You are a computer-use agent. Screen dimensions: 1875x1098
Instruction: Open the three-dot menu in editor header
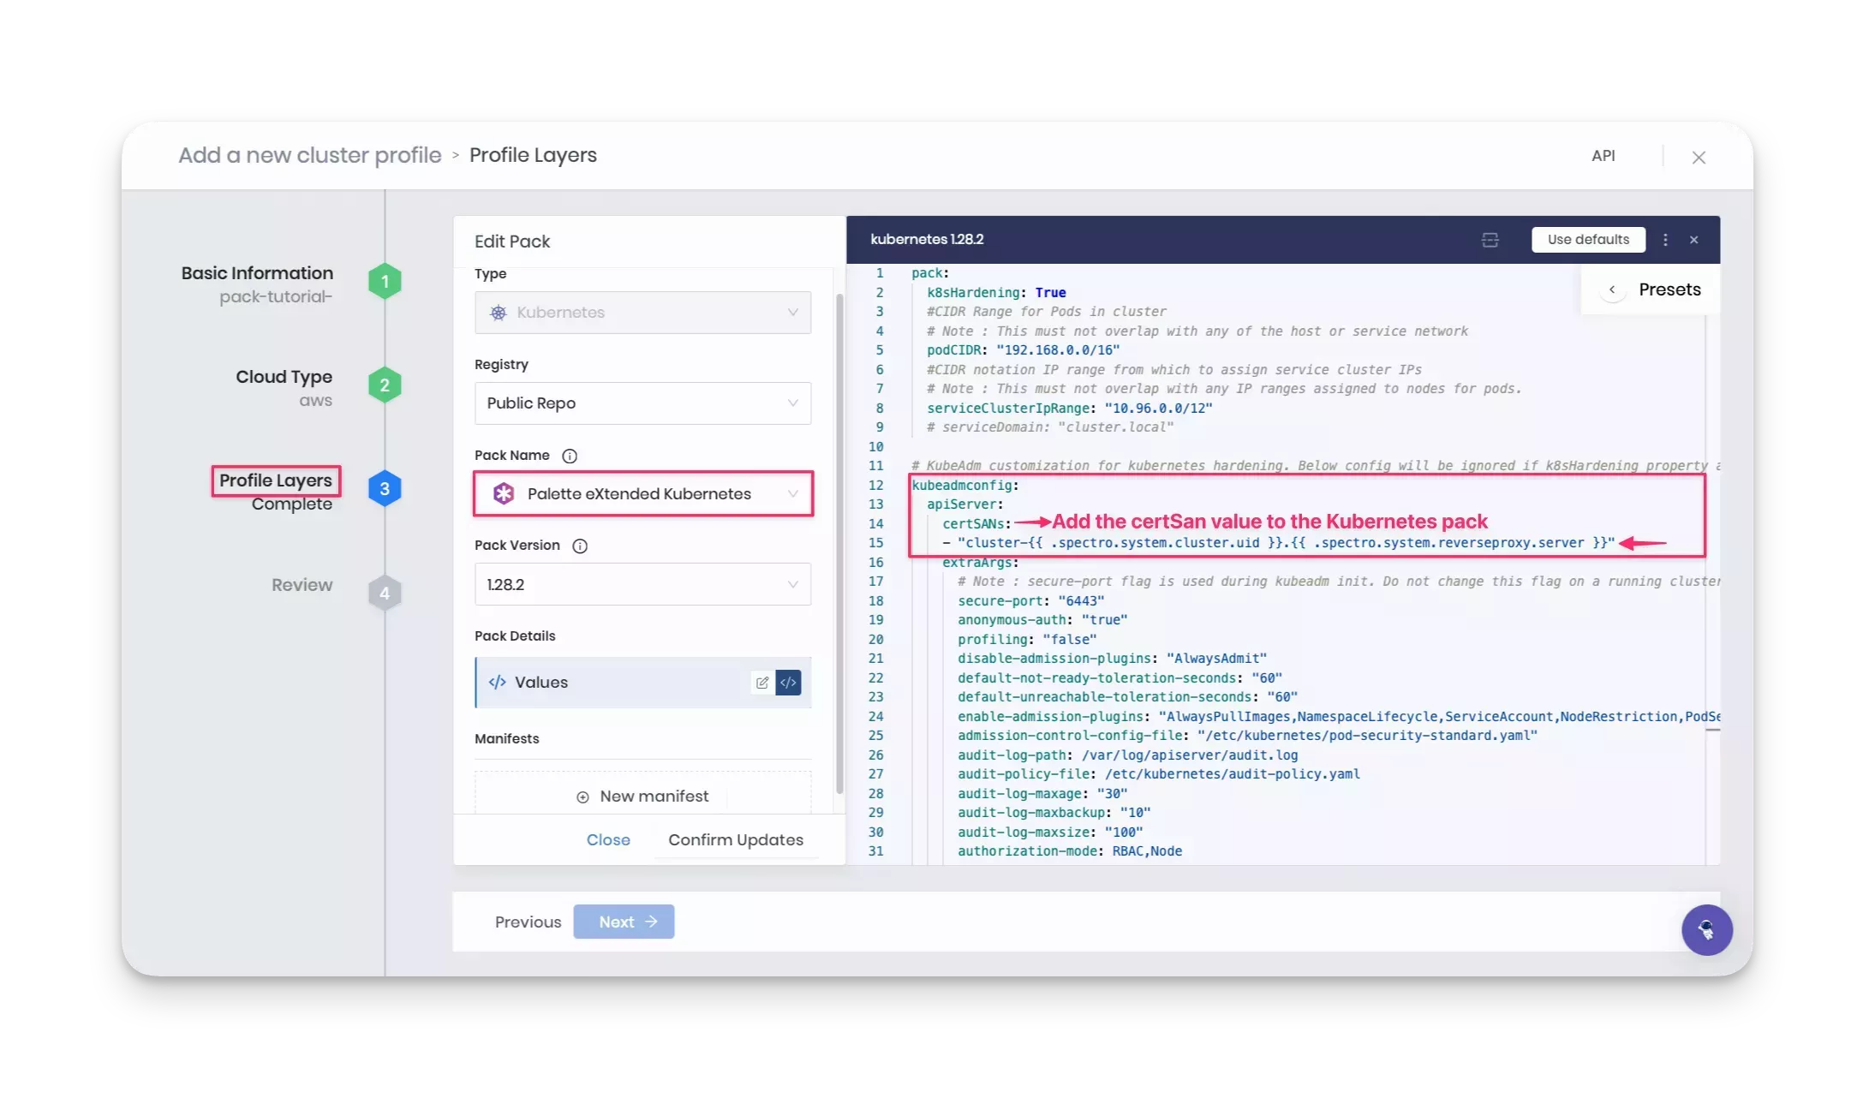1665,240
